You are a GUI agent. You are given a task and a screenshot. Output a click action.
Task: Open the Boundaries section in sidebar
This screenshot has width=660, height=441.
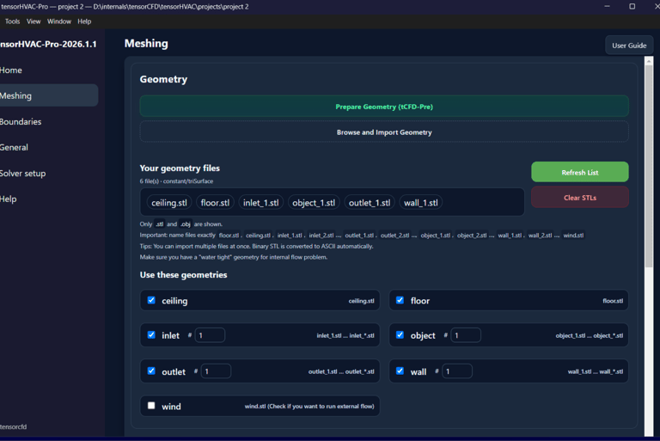click(x=47, y=122)
